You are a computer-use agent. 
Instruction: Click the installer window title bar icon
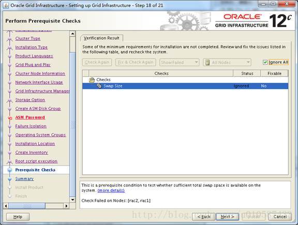(x=6, y=5)
